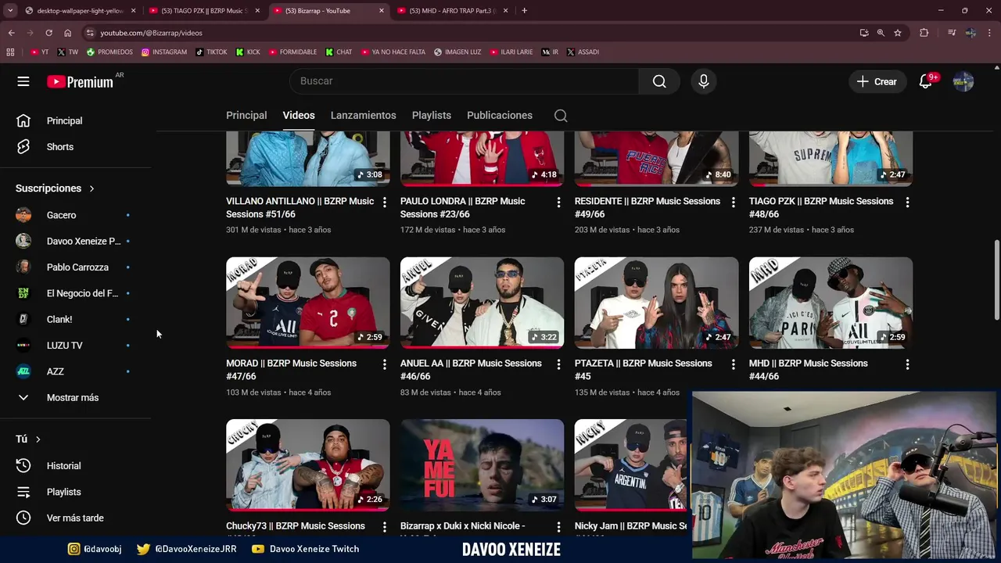Click into the Buscar search field
1001x563 pixels.
tap(464, 81)
